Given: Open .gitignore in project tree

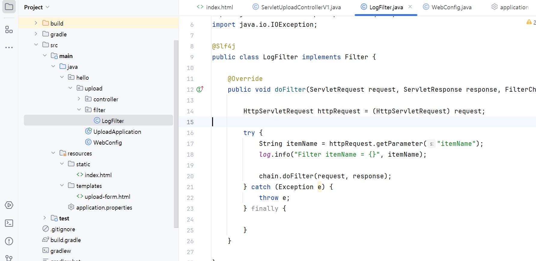Looking at the screenshot, I should [63, 229].
